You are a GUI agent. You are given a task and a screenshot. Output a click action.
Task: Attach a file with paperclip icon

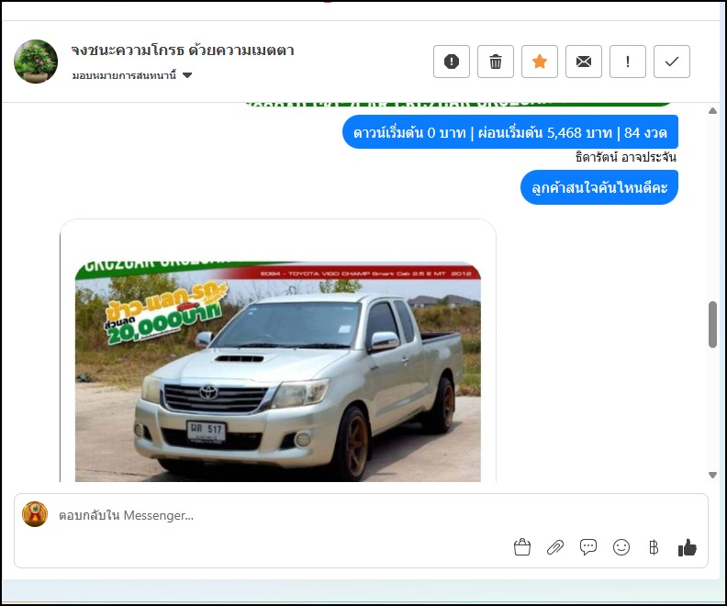click(555, 547)
